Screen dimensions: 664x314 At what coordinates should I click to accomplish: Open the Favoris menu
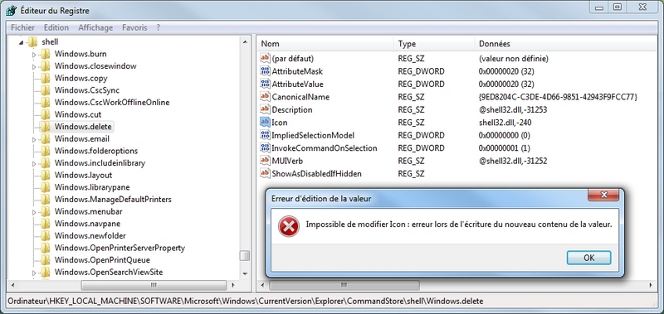click(x=134, y=27)
